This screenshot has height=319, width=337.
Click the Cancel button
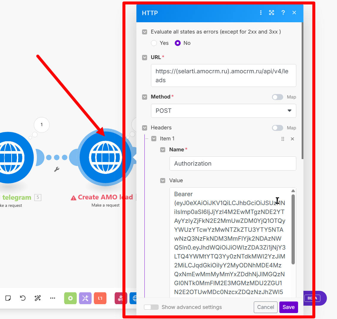(x=266, y=307)
